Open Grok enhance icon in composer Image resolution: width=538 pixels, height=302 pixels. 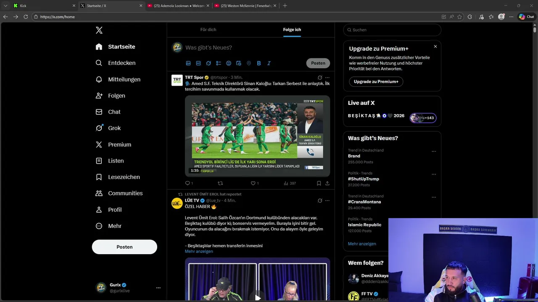click(208, 63)
